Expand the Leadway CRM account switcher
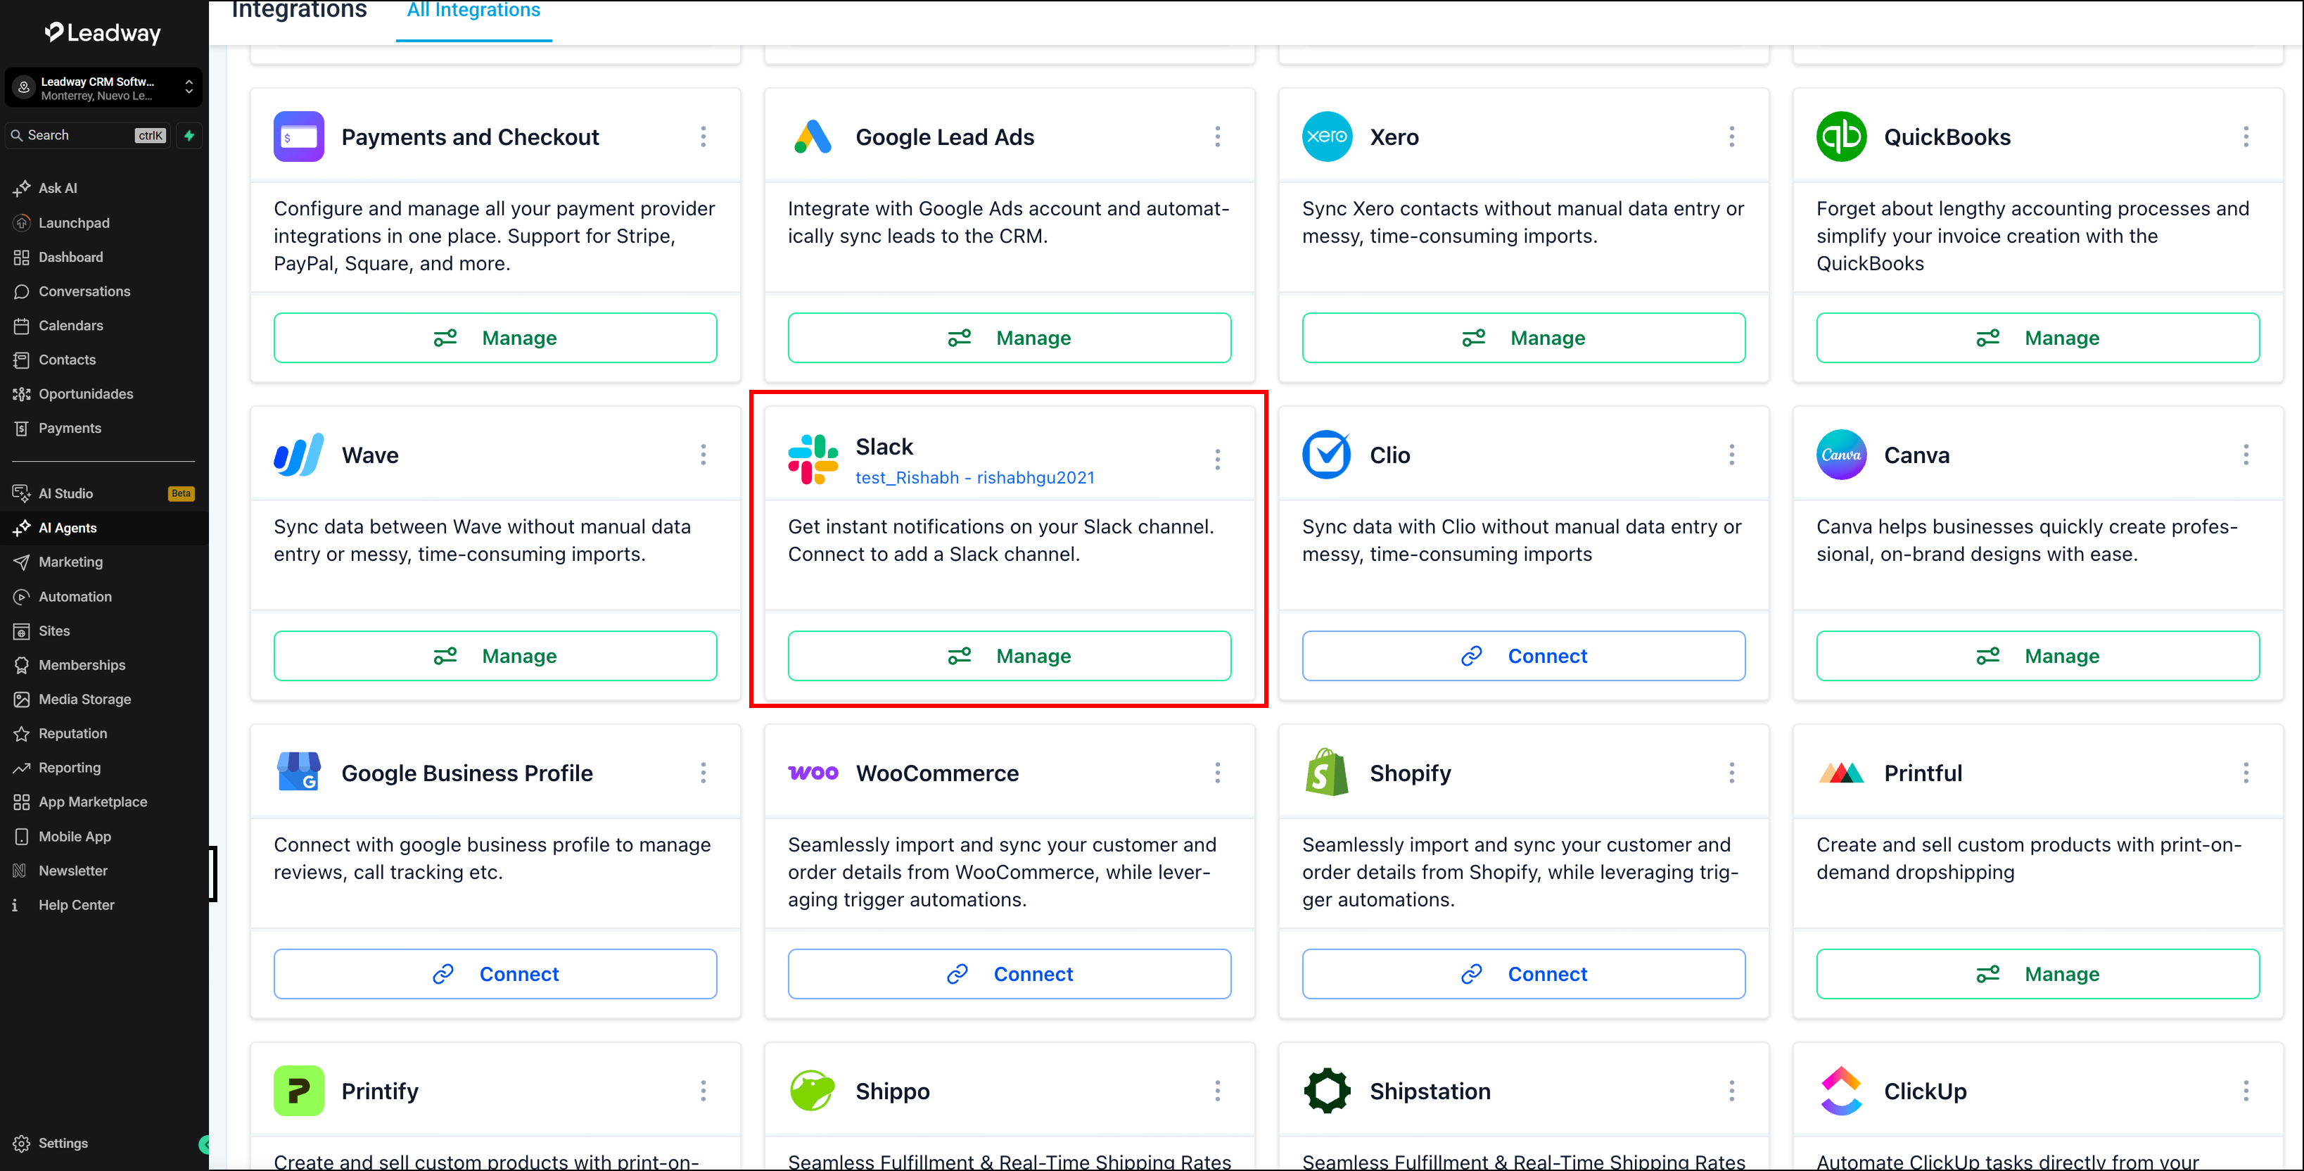This screenshot has height=1171, width=2304. coord(103,88)
